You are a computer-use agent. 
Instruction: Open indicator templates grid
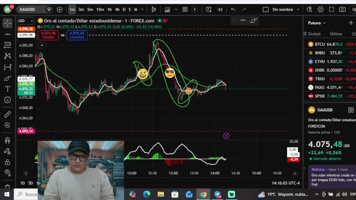click(x=185, y=9)
